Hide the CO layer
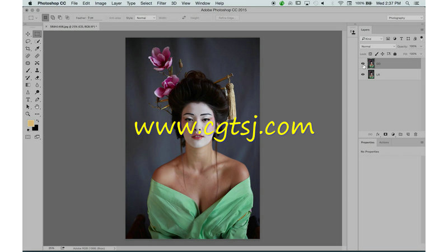The image size is (448, 252). pyautogui.click(x=363, y=64)
